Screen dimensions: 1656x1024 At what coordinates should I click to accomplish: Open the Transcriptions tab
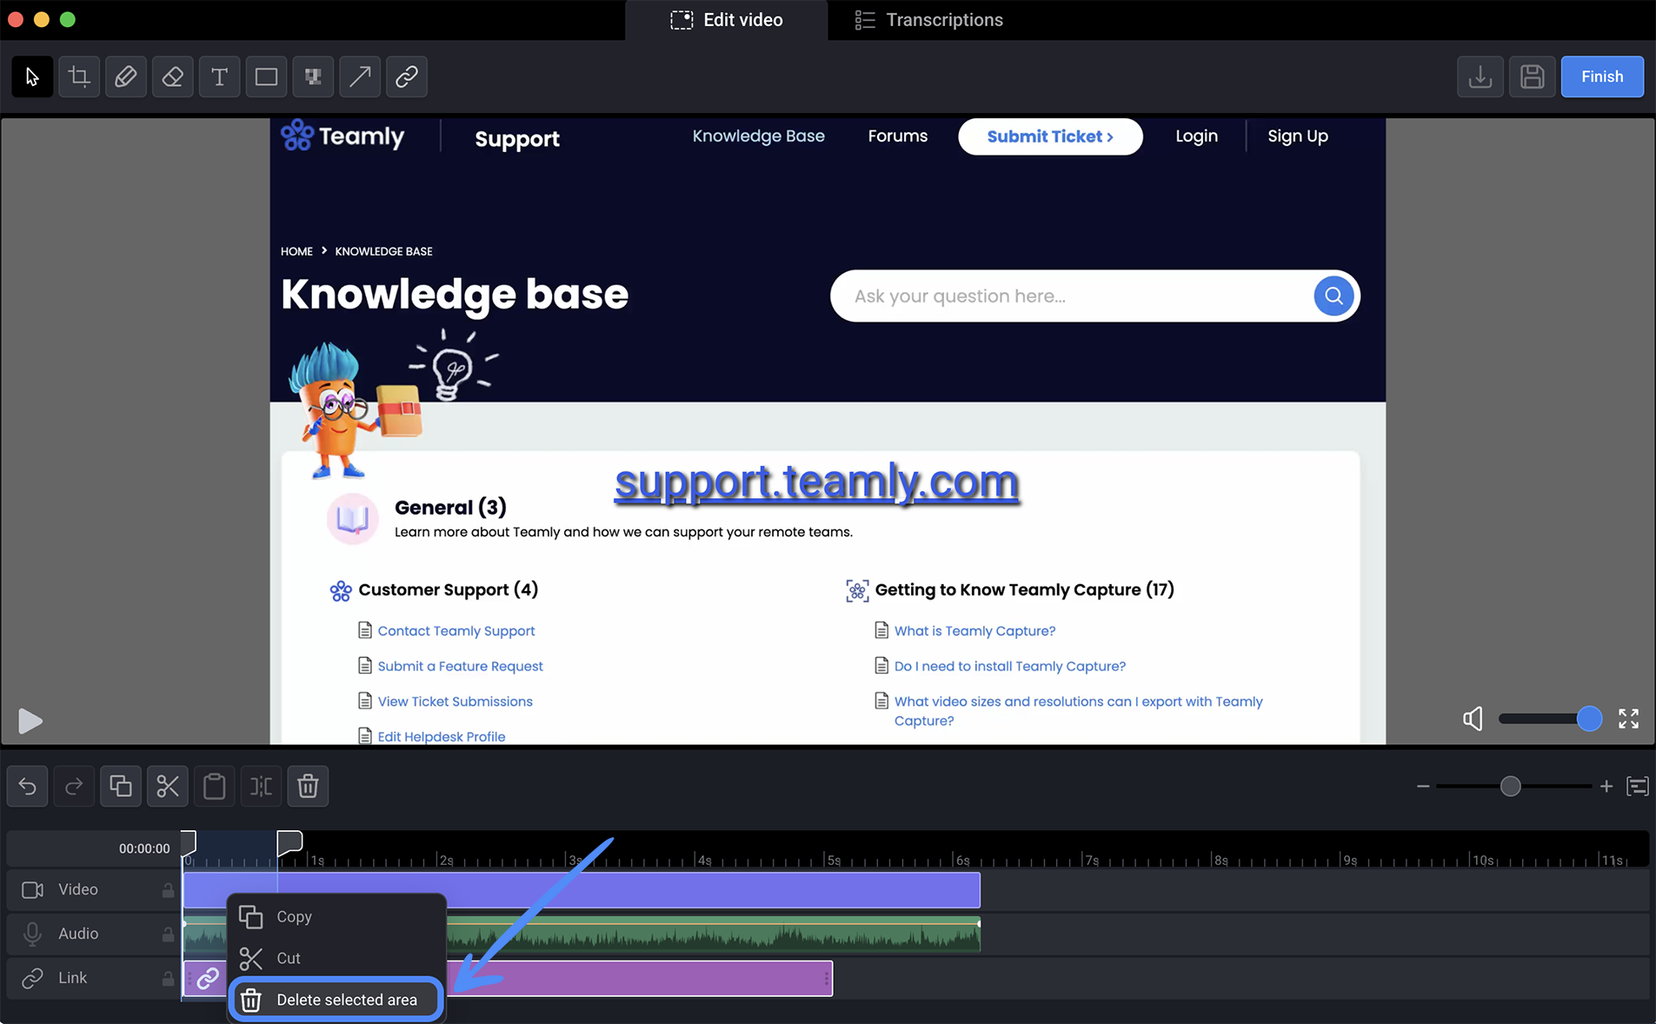pyautogui.click(x=928, y=20)
